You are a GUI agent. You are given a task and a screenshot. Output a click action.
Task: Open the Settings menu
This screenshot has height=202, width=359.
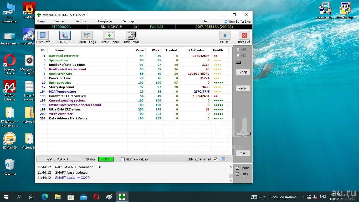click(129, 21)
